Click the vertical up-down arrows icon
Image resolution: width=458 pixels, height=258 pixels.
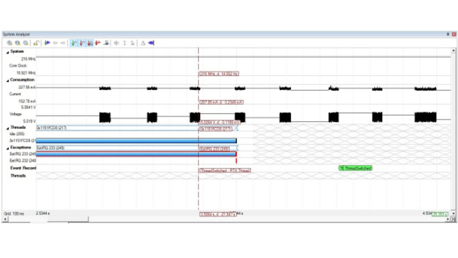tap(125, 43)
